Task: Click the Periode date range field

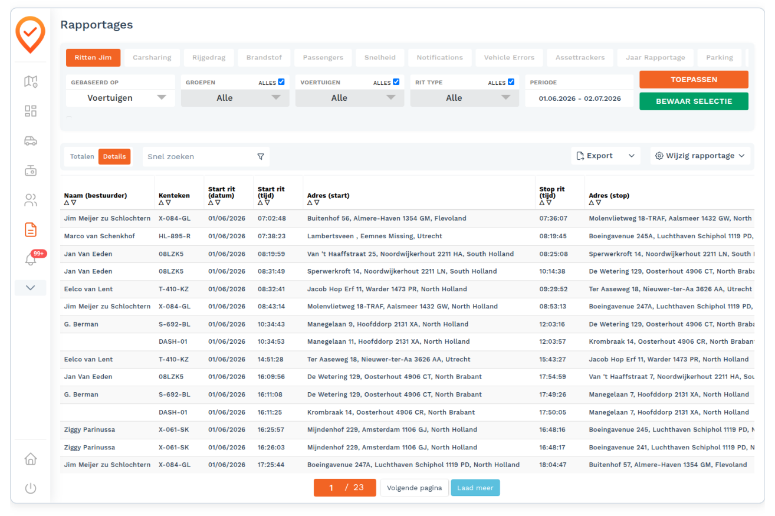Action: [580, 98]
